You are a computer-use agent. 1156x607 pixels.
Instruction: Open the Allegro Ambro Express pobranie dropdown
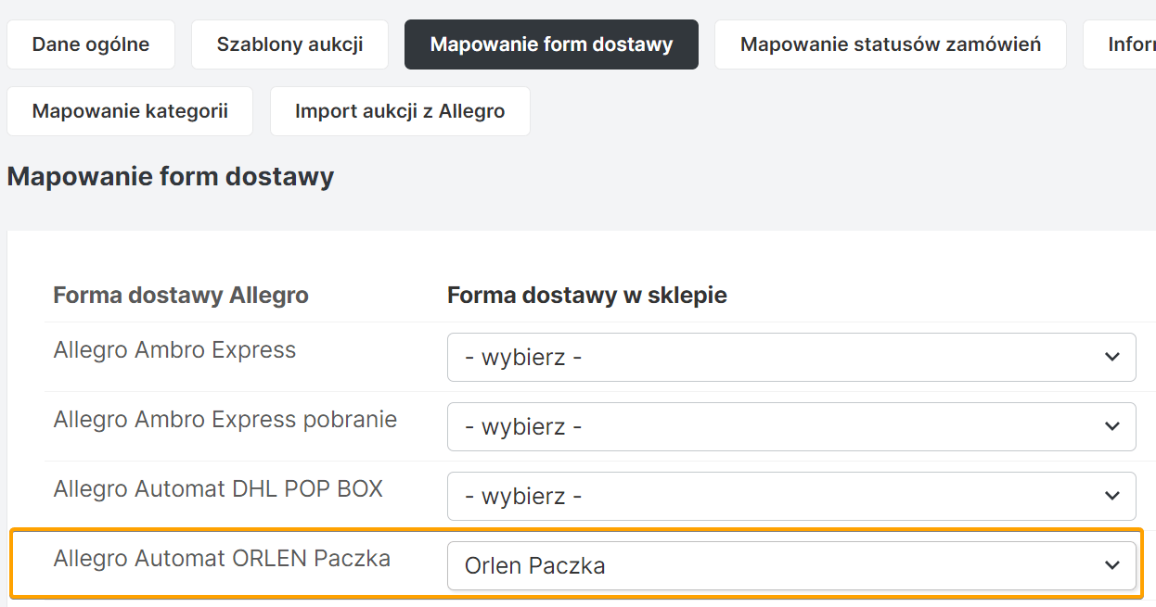tap(790, 426)
